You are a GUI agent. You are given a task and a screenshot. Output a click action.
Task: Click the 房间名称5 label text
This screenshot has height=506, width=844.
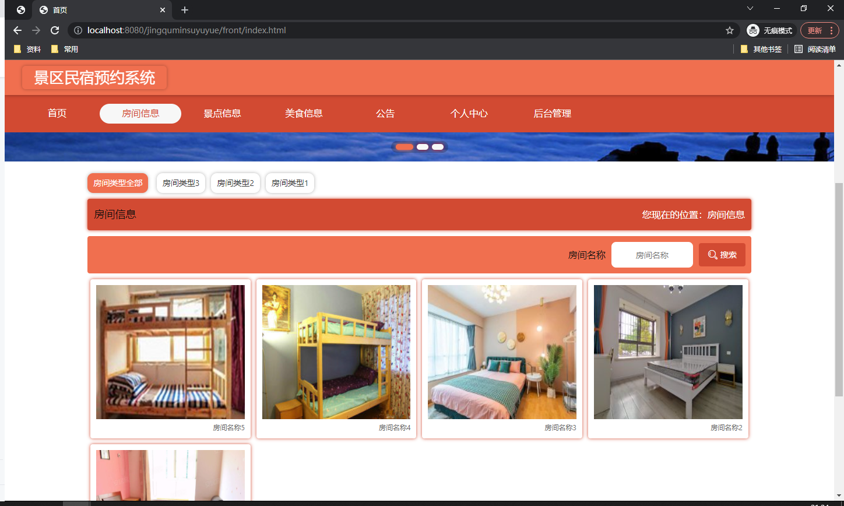point(228,428)
